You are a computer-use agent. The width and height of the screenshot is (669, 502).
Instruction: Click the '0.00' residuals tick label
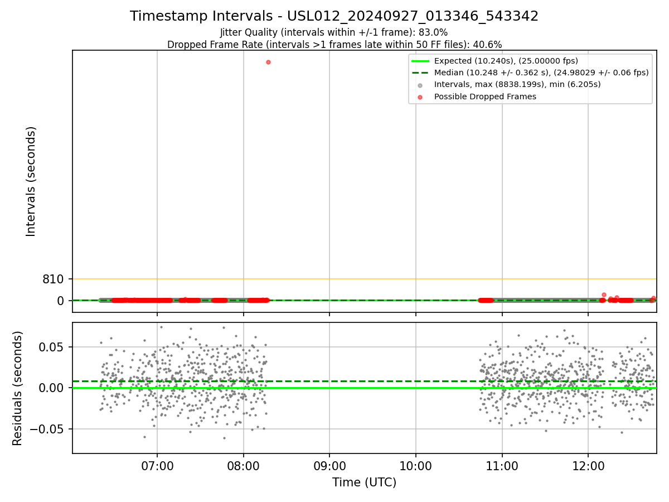(x=52, y=388)
